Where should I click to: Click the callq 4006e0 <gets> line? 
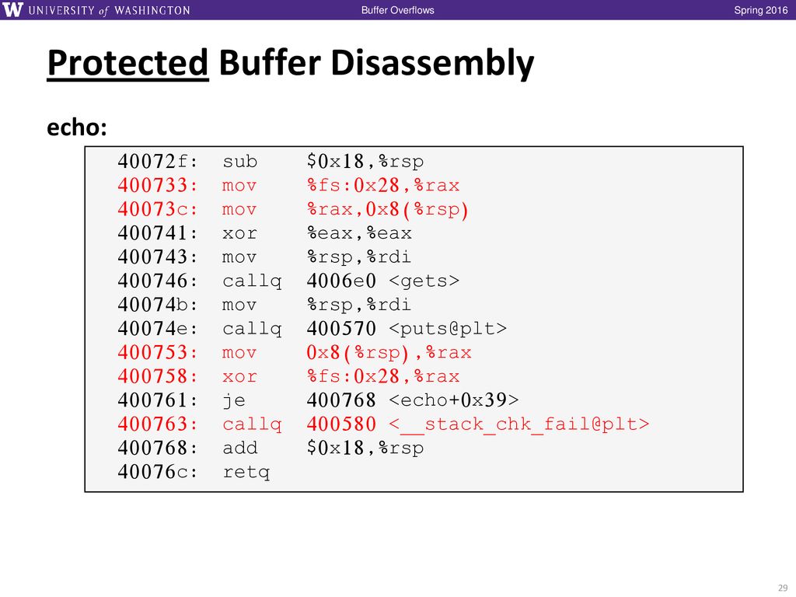pos(288,281)
